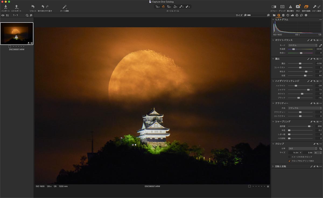Open the crop 比率 2x3 dropdown
The image size is (323, 198).
pos(303,148)
